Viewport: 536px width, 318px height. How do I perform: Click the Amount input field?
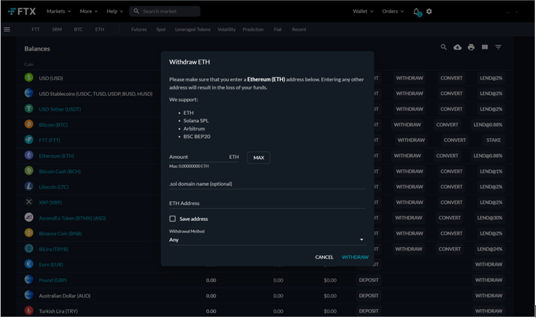pyautogui.click(x=204, y=157)
